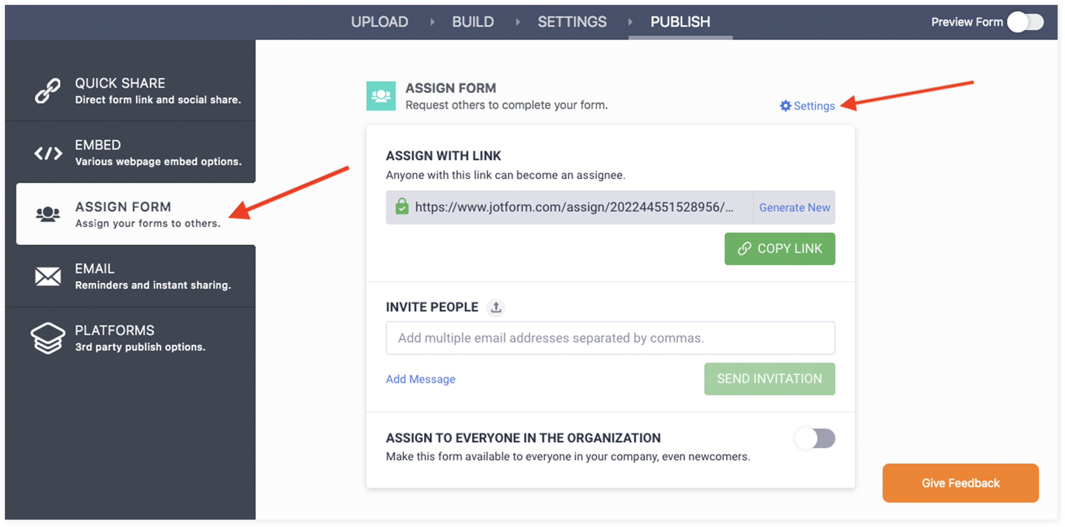Click the Email envelope icon
Viewport: 1065px width, 527px height.
(48, 276)
